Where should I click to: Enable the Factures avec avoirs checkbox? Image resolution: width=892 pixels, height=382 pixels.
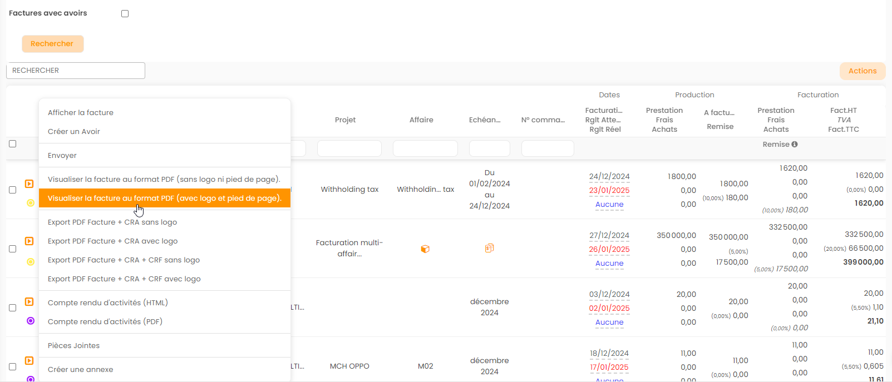tap(125, 13)
